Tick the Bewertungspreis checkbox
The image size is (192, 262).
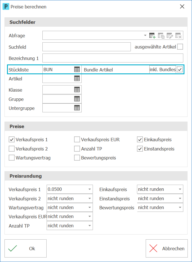coord(77,157)
